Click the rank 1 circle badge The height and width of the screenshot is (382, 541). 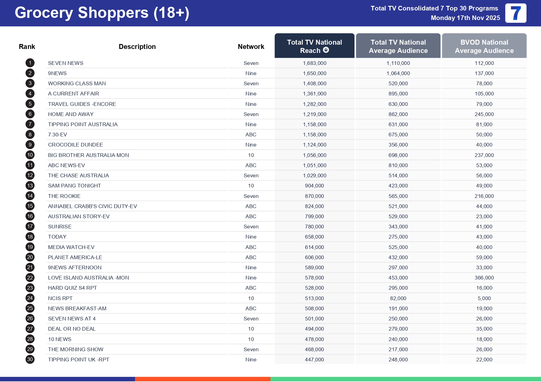[x=30, y=63]
